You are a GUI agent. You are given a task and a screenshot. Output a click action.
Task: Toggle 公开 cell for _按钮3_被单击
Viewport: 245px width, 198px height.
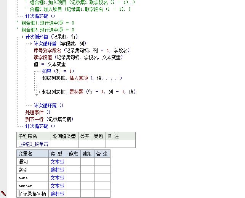coord(85,144)
